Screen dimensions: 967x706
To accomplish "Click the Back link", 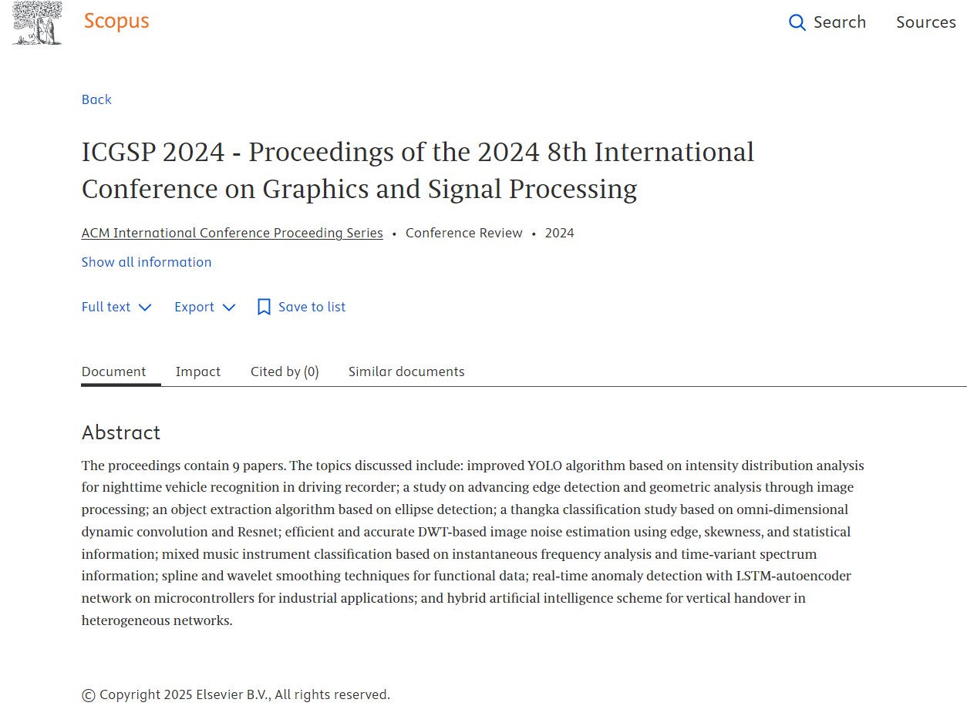I will pos(96,99).
